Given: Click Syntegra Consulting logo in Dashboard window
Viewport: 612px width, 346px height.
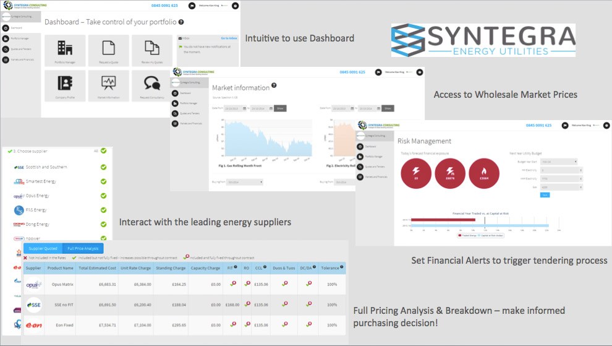Looking at the screenshot, I should [25, 6].
